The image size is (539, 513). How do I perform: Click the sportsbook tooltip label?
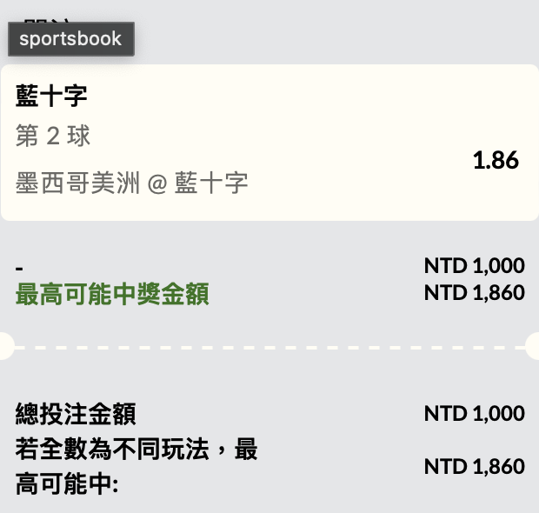[x=70, y=39]
